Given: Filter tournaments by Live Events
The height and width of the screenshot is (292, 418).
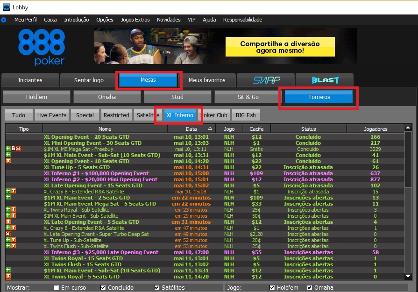Looking at the screenshot, I should (x=52, y=115).
